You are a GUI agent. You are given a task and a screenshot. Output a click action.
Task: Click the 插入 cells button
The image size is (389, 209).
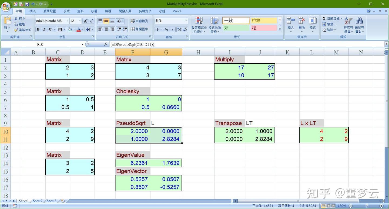(x=291, y=25)
